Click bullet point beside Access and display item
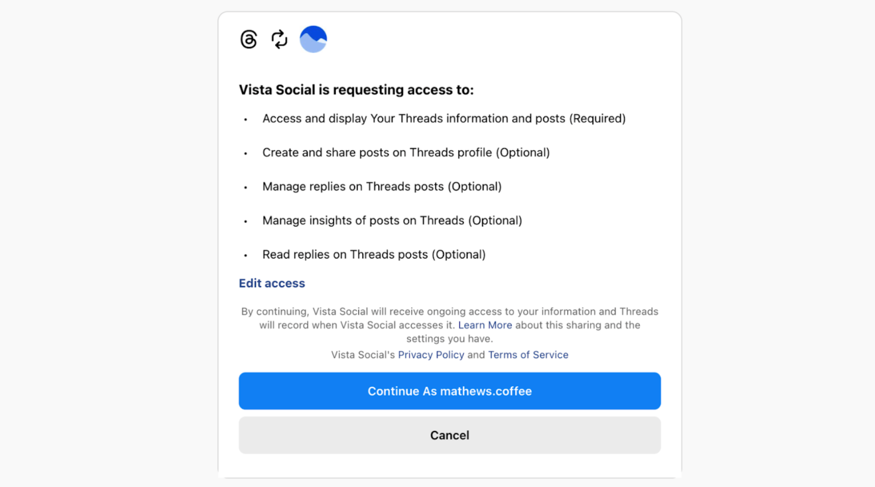This screenshot has height=487, width=875. click(246, 120)
